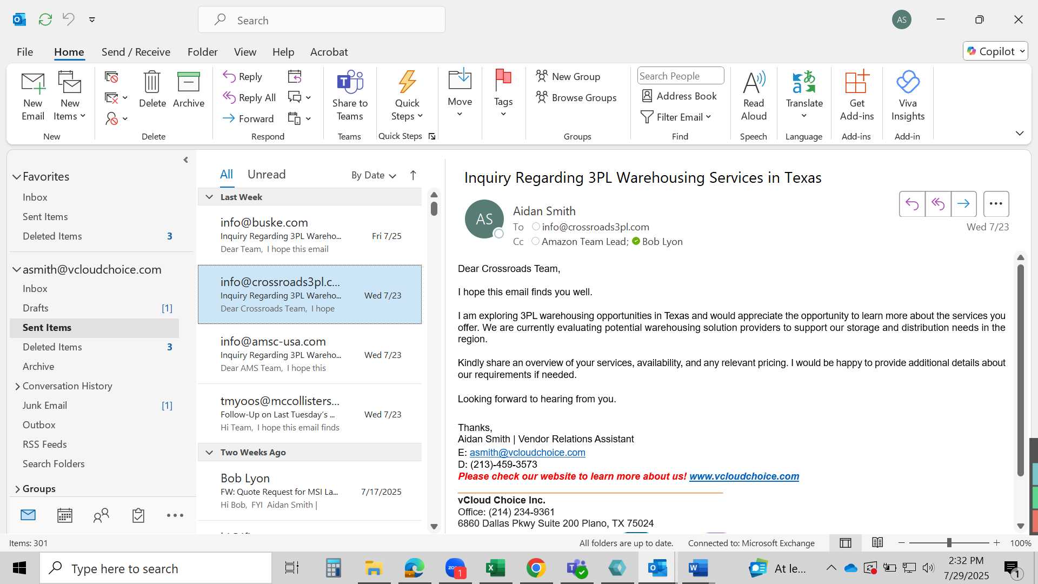Viewport: 1038px width, 584px height.
Task: Open the File menu
Action: (25, 52)
